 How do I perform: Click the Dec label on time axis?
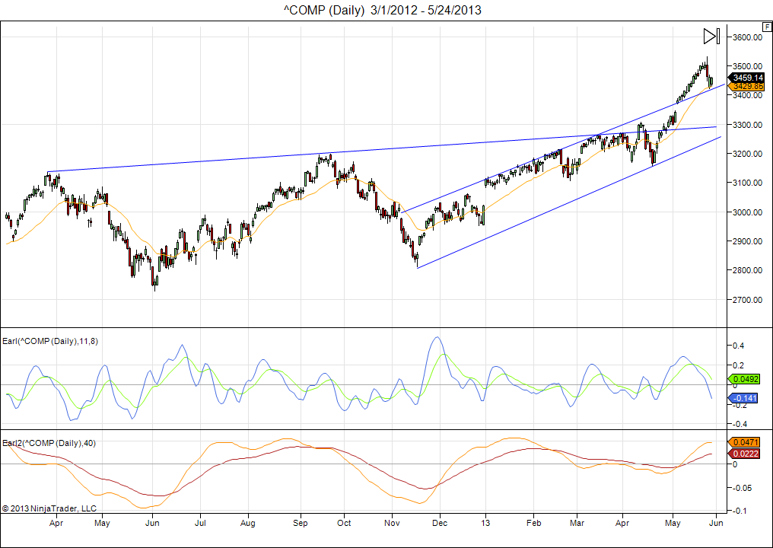pyautogui.click(x=439, y=524)
